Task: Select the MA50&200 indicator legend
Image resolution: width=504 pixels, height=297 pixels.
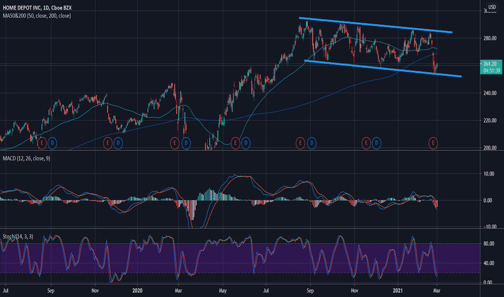Action: point(37,16)
